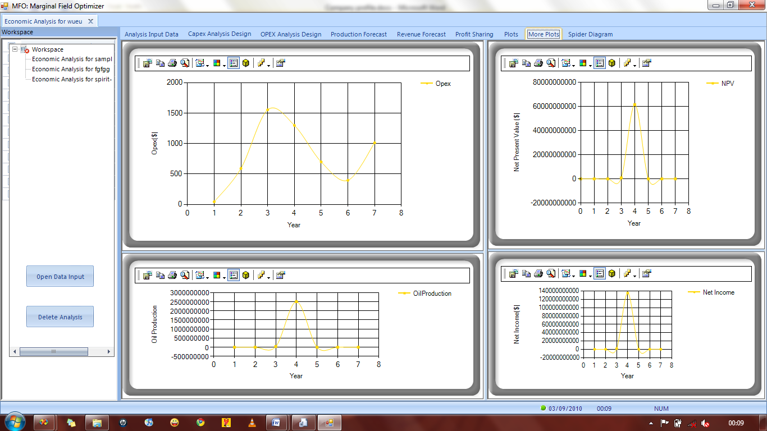The width and height of the screenshot is (767, 431).
Task: Open properties dialog of the Opex chart
Action: 280,63
